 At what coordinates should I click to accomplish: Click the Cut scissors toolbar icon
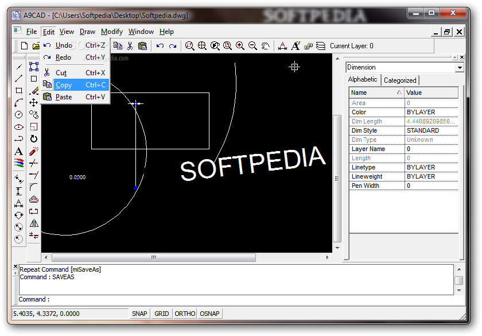pos(130,46)
